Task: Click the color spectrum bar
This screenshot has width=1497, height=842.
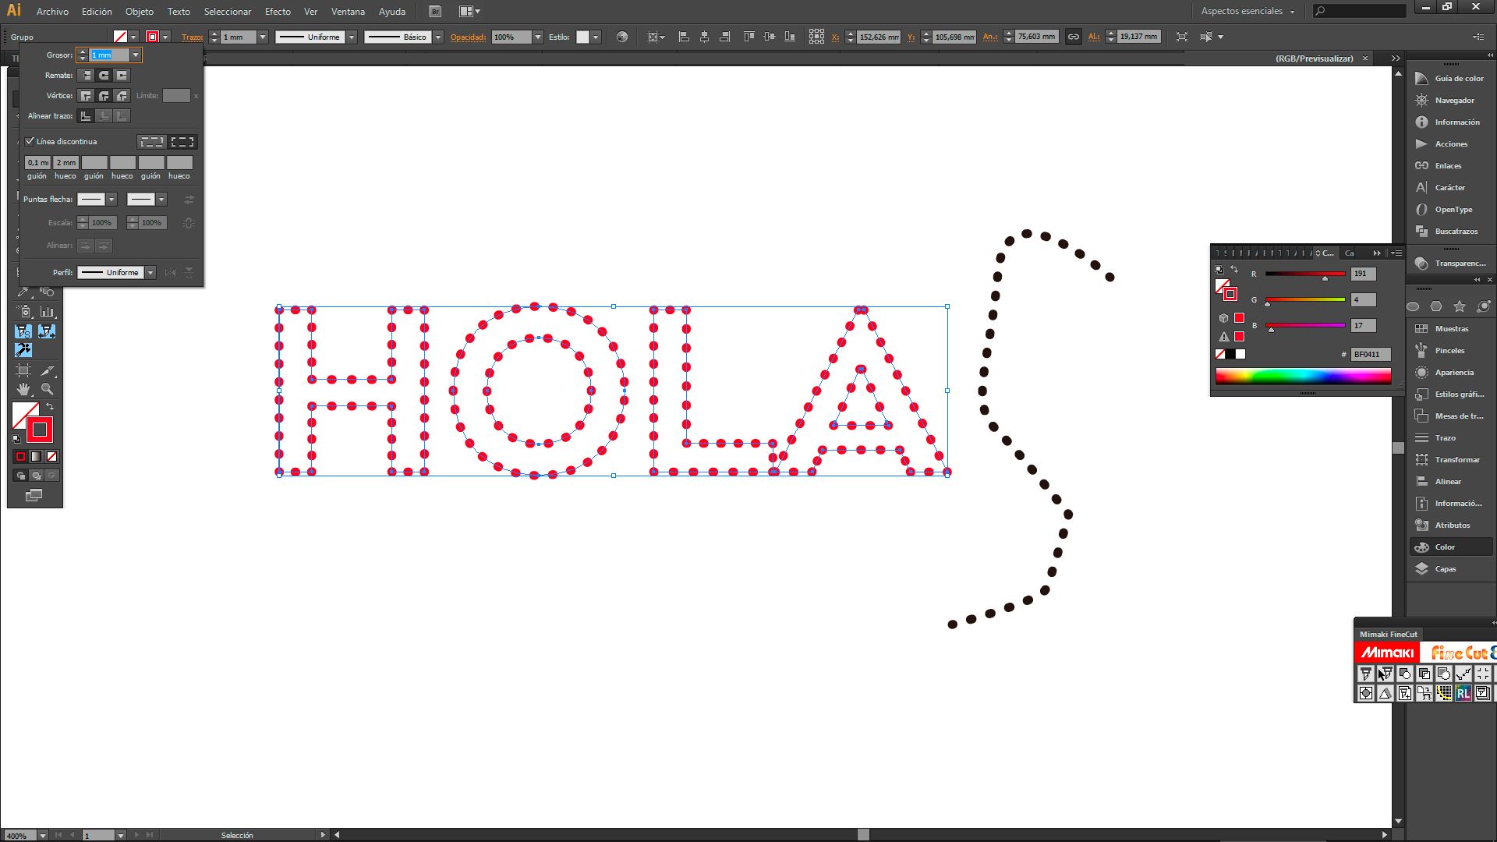Action: (x=1302, y=377)
